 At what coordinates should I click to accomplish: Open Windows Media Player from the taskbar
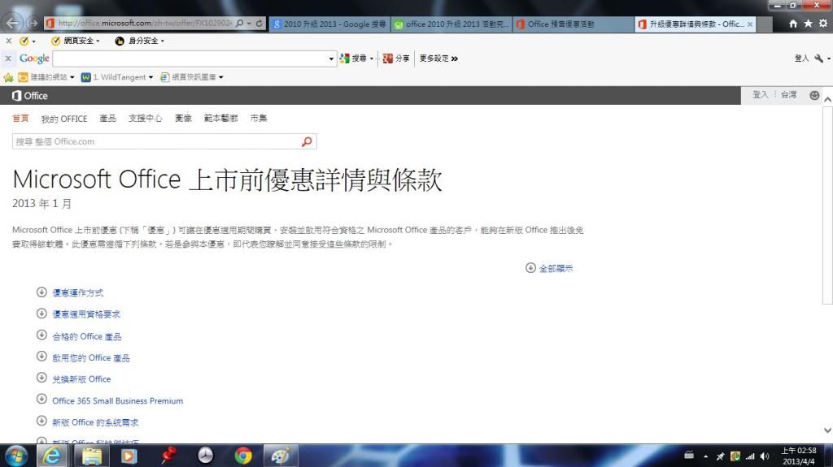click(x=129, y=456)
